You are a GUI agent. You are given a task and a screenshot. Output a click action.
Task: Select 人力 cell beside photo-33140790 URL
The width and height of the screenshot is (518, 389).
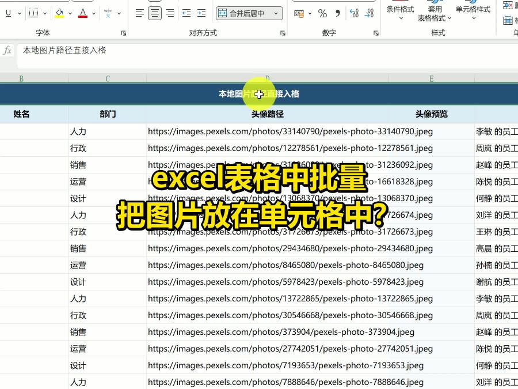[108, 131]
